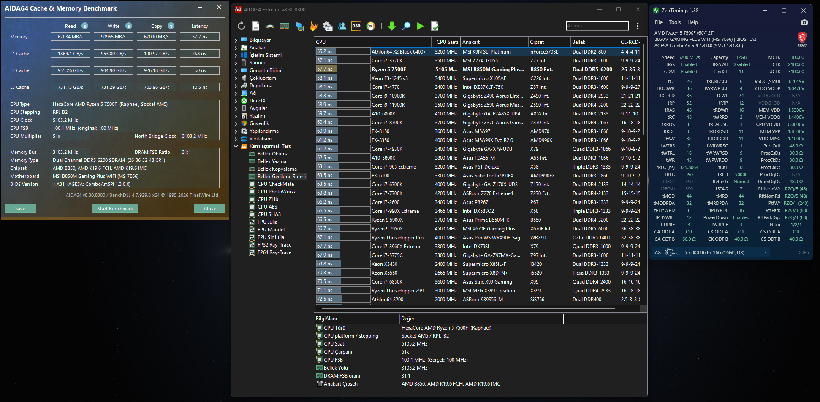Click the Veritabanı database icon in the tree

tap(244, 139)
